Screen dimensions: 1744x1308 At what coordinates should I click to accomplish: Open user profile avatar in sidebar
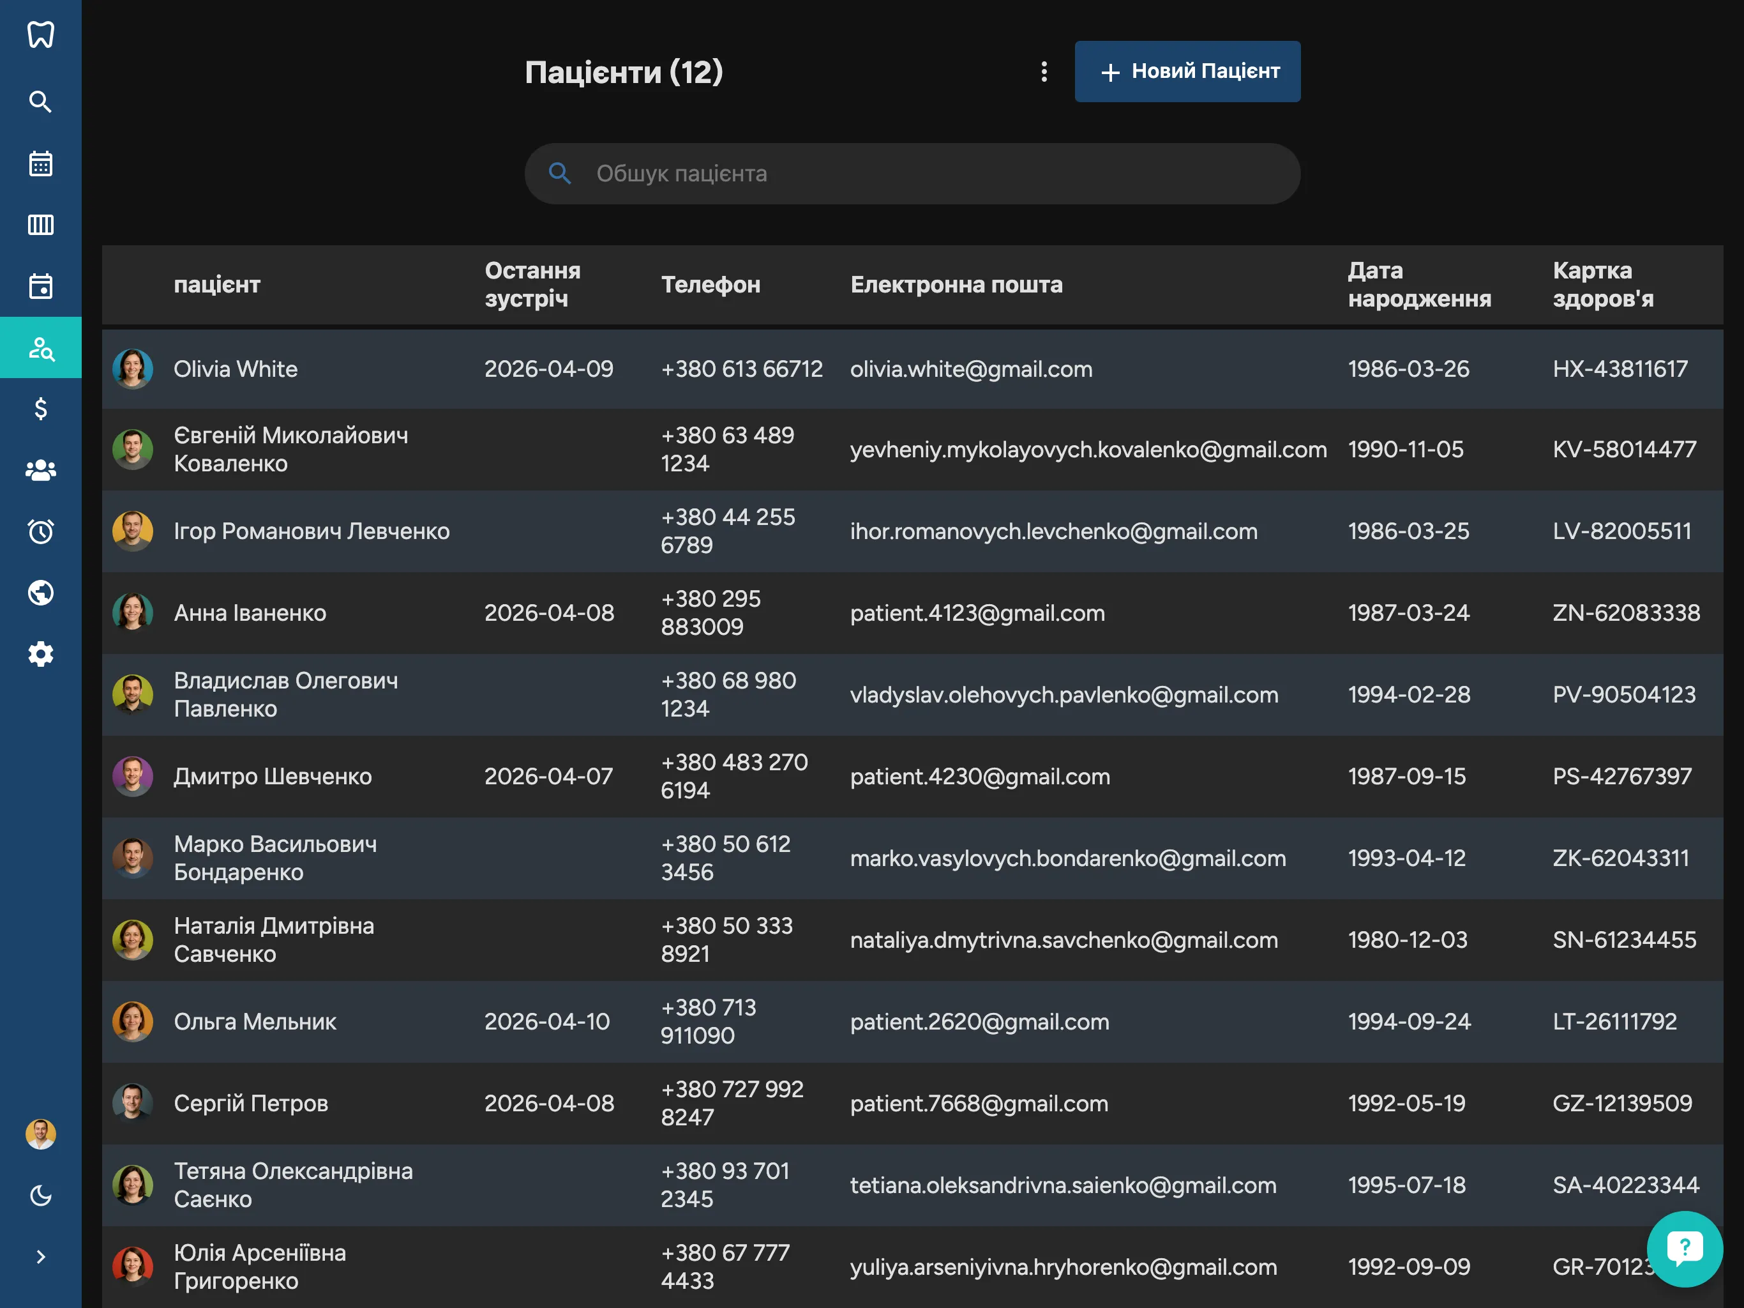tap(40, 1134)
